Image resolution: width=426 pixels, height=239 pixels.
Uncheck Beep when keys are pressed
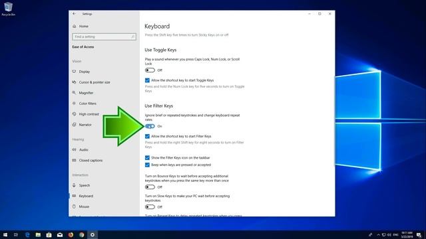[x=147, y=165]
